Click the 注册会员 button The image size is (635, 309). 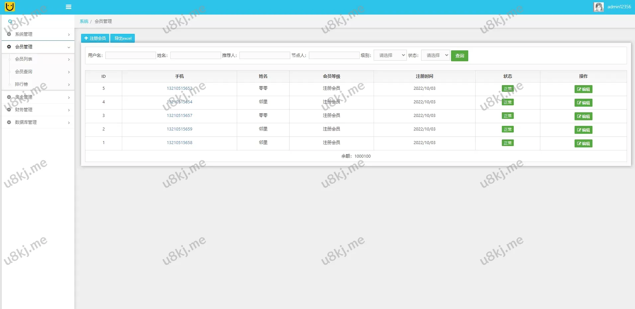point(95,38)
